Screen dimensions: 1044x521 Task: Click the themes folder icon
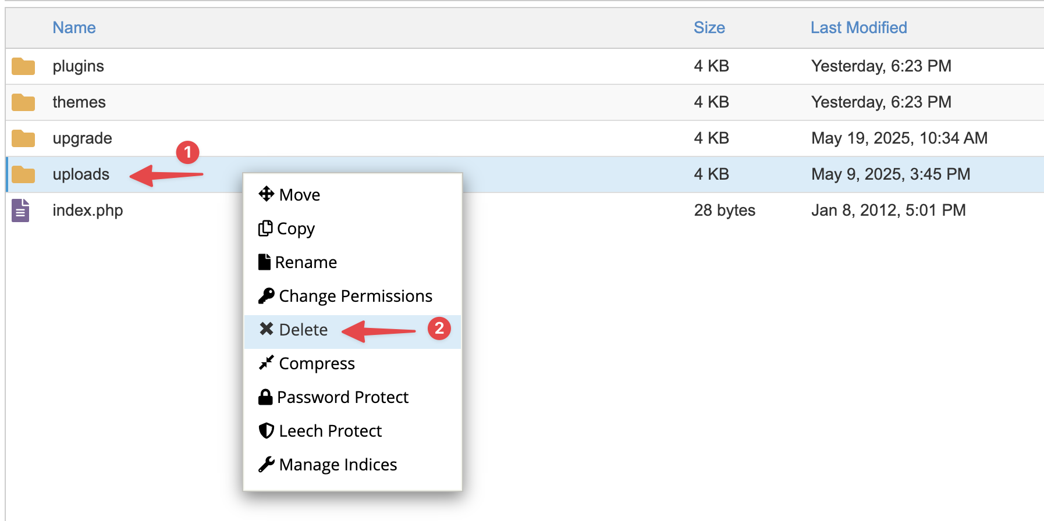click(x=23, y=102)
